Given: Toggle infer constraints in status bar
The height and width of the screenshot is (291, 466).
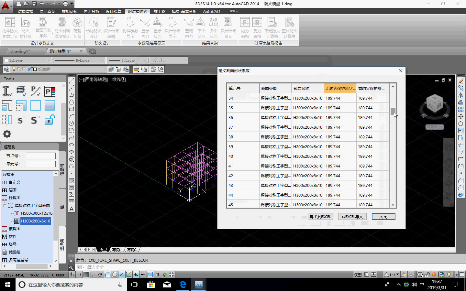Looking at the screenshot, I should (72, 275).
